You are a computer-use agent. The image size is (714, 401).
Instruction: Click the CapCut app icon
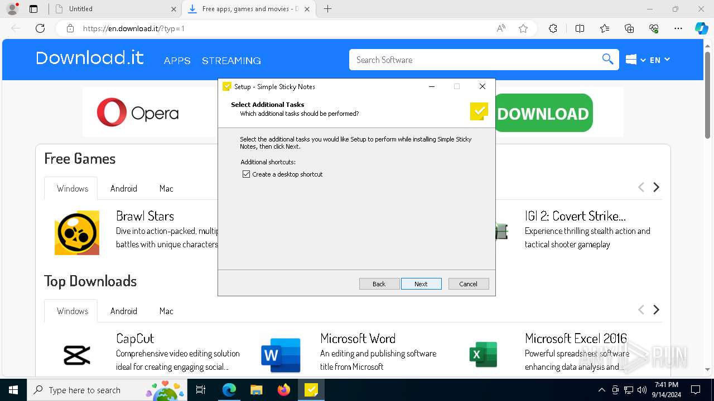pyautogui.click(x=77, y=355)
